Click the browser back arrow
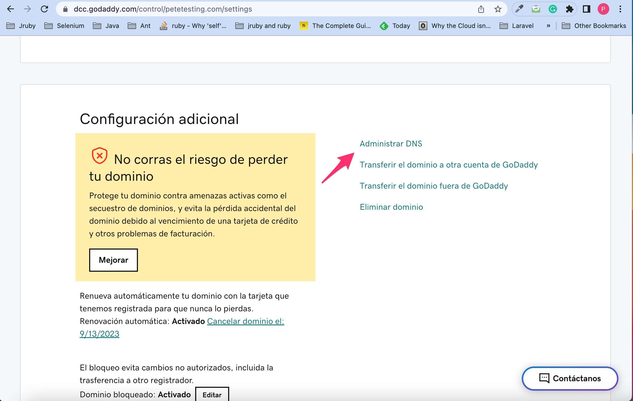This screenshot has width=633, height=401. click(11, 9)
